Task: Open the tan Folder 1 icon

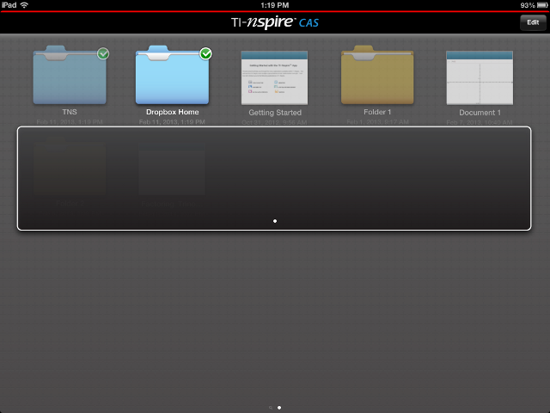Action: (377, 78)
